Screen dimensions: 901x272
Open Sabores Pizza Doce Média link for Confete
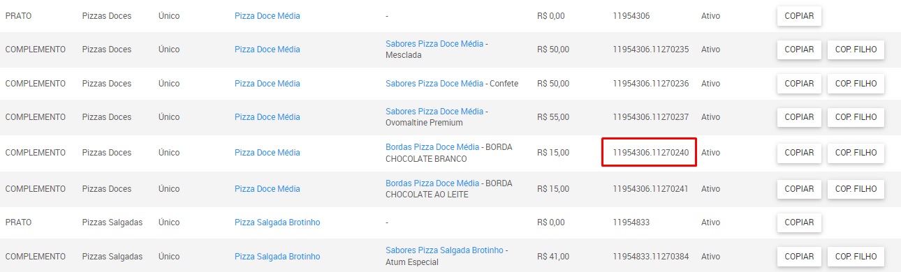(434, 84)
